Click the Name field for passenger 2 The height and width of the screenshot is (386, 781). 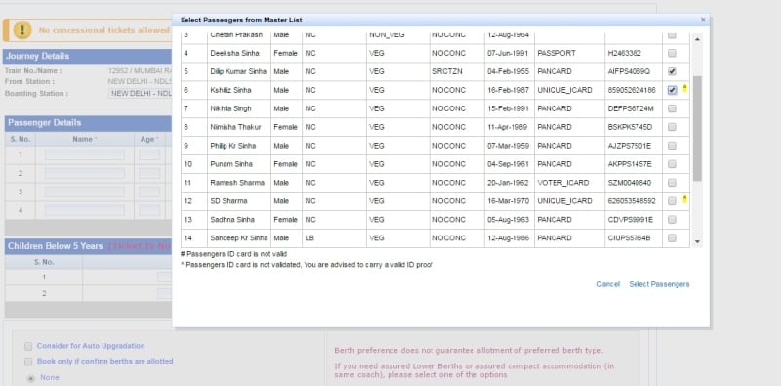click(85, 174)
